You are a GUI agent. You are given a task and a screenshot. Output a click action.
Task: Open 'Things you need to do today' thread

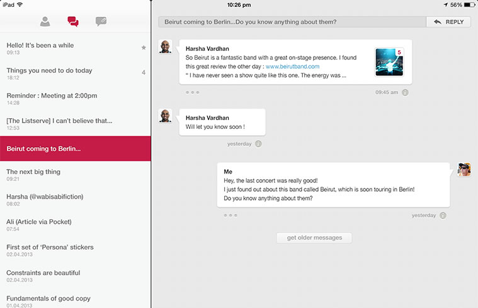[76, 74]
